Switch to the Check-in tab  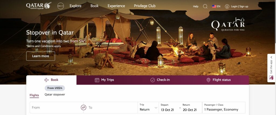click(160, 80)
